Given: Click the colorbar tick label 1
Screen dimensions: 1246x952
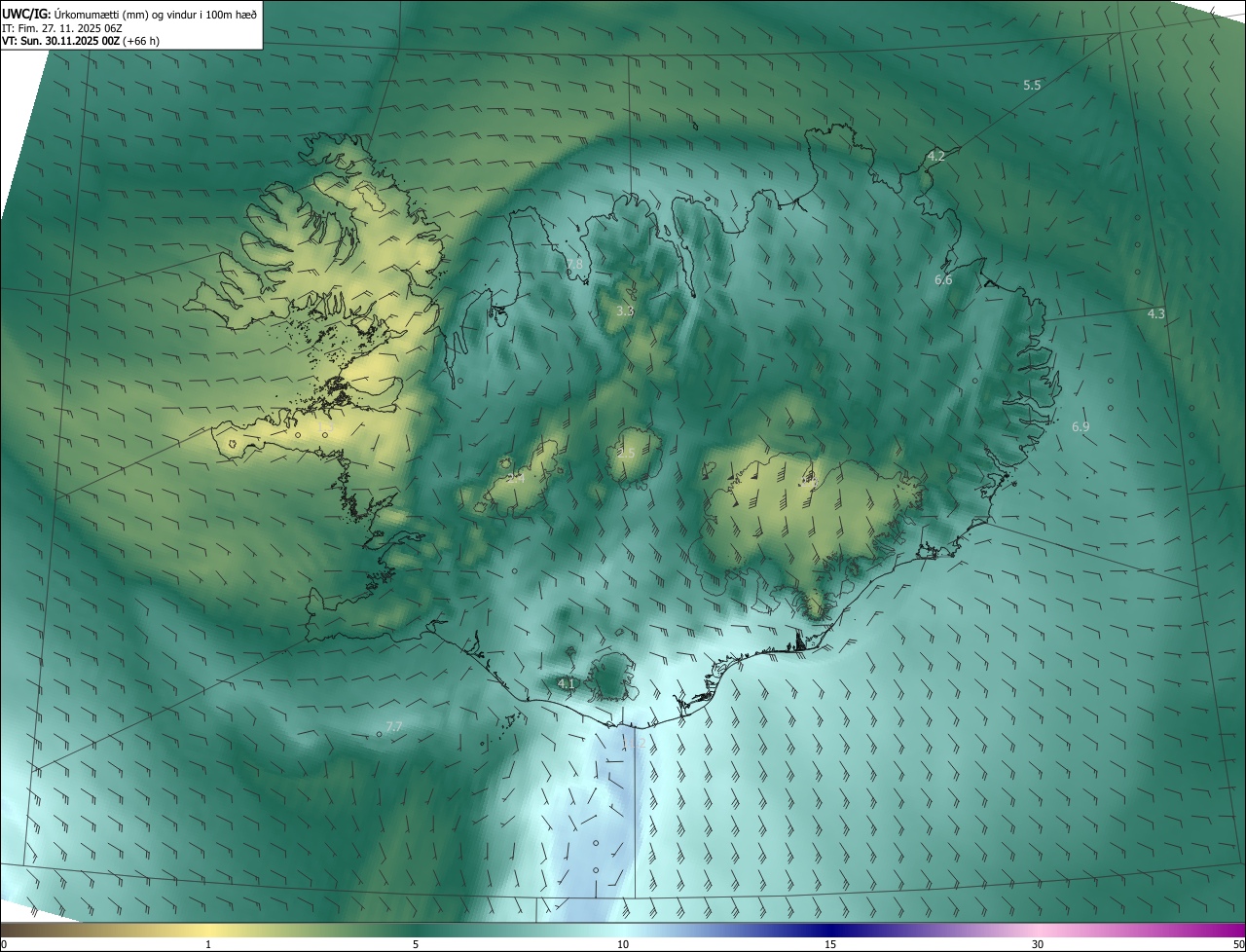Looking at the screenshot, I should [208, 944].
